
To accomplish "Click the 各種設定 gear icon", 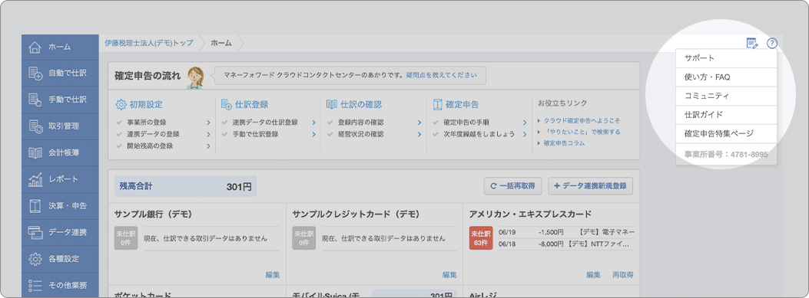I will [35, 259].
